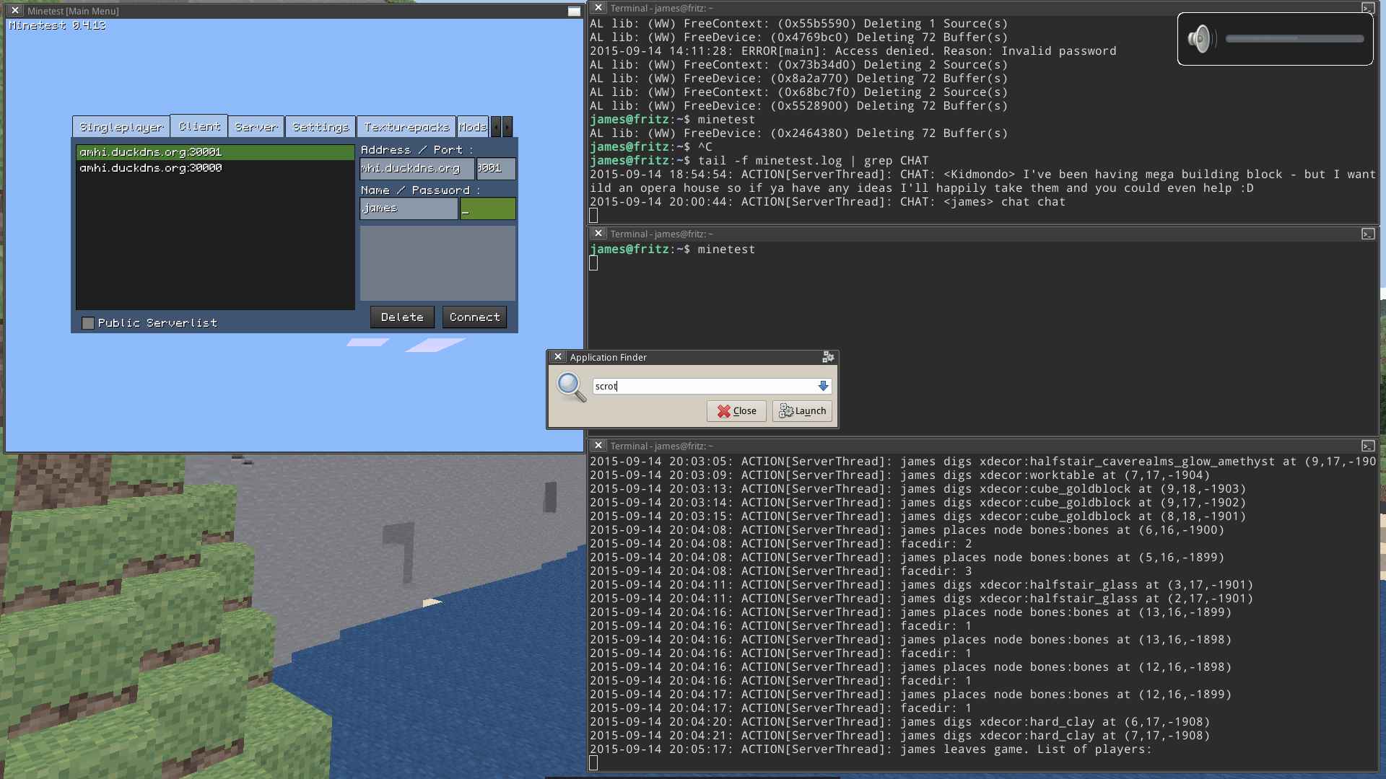
Task: Open the Server tab in Minetest
Action: pos(256,127)
